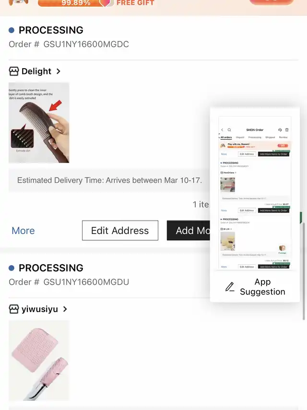Click Edit Address for the Delight order

(120, 230)
